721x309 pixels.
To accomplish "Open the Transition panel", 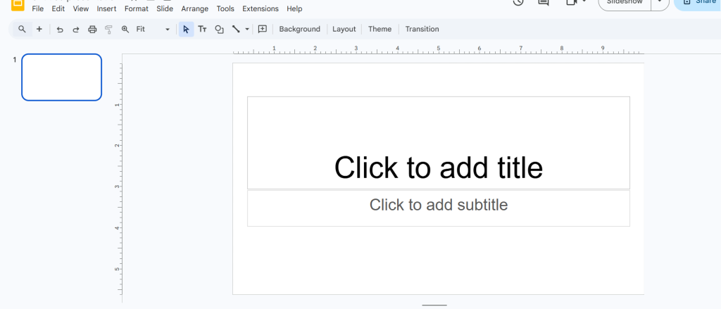I will tap(422, 29).
